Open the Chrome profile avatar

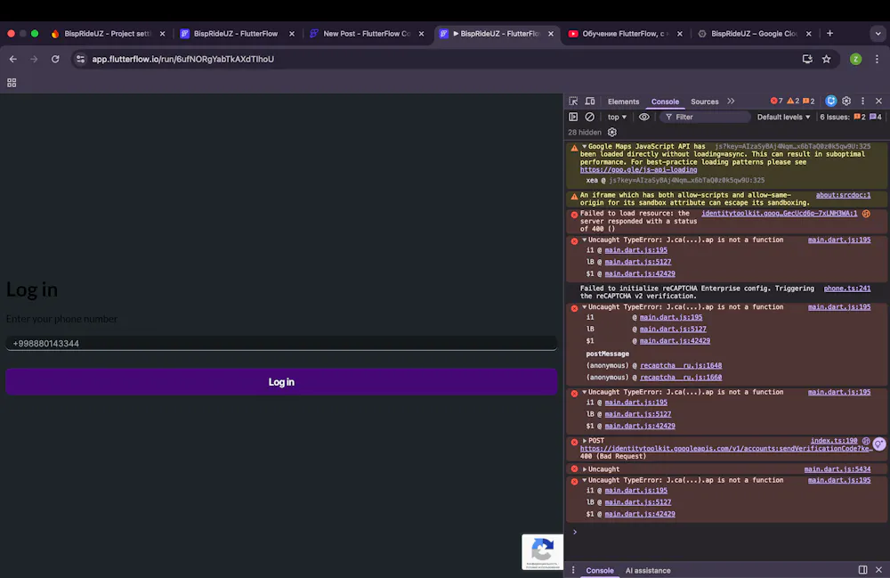(x=855, y=59)
